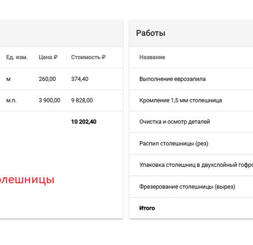Image resolution: width=253 pixels, height=245 pixels.
Task: Select the Кромление 1,5 мм столешница row
Action: pos(191,101)
